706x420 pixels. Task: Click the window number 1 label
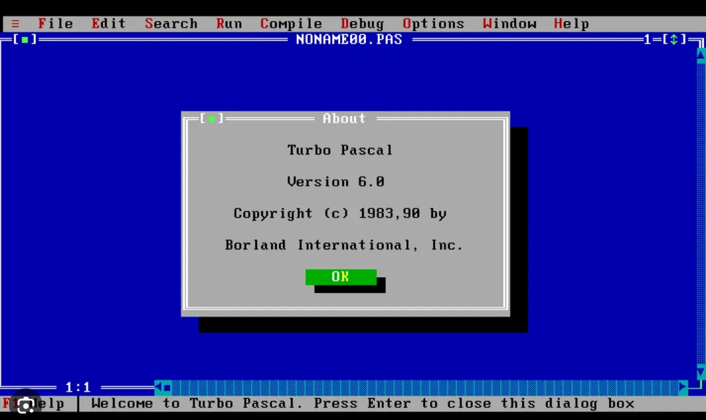[647, 40]
